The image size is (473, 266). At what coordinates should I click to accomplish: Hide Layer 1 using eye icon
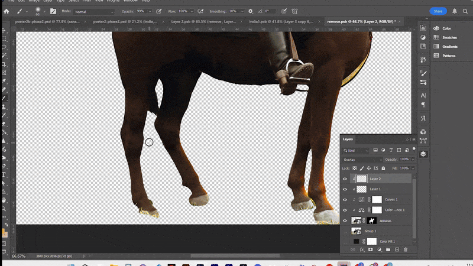(345, 189)
